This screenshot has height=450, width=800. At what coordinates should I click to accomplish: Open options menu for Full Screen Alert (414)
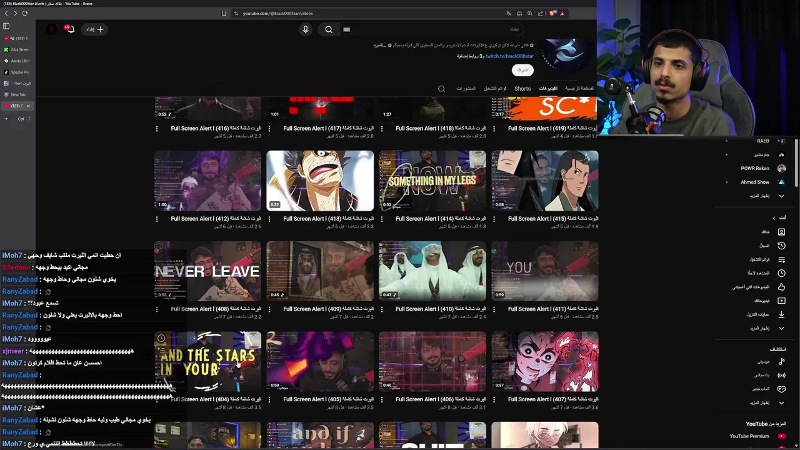click(x=382, y=219)
